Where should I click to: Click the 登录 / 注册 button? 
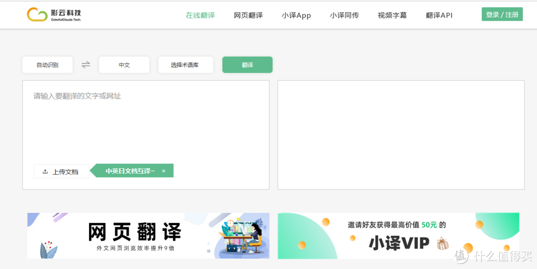pos(502,14)
